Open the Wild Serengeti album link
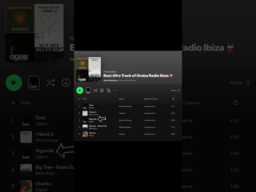The image size is (256, 192). [x=125, y=127]
